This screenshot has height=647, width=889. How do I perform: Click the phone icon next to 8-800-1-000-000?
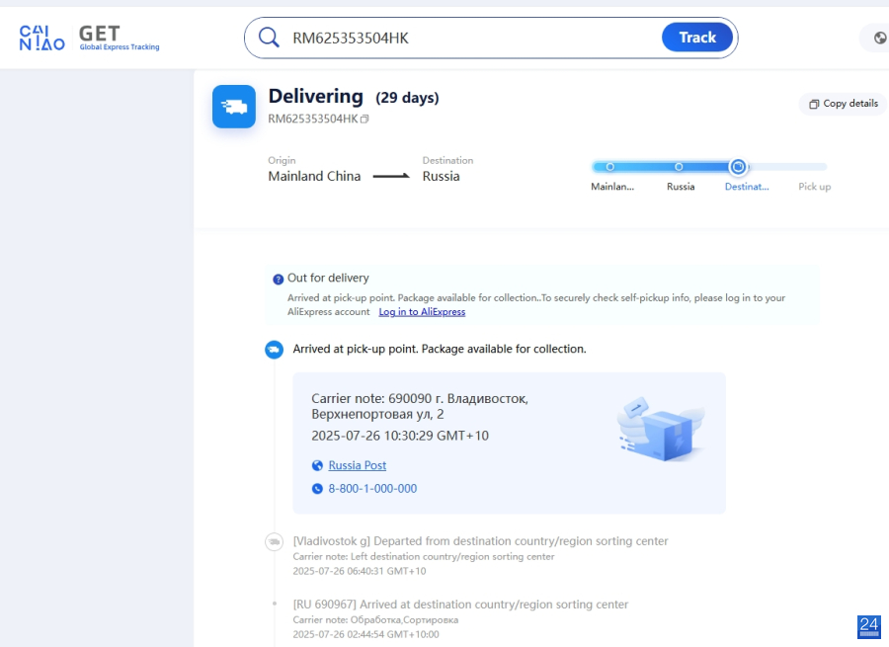coord(317,489)
